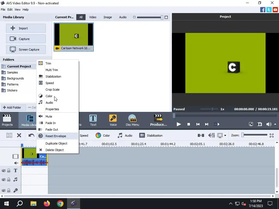This screenshot has width=279, height=209.
Task: Choose Crop Scale in the context menu
Action: tap(57, 90)
